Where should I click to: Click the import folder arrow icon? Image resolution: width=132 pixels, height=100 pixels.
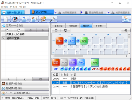(x=34, y=19)
